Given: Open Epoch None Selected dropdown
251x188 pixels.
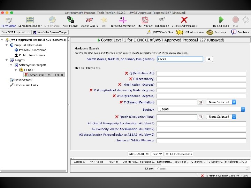Looking at the screenshot, I should click(x=221, y=117).
